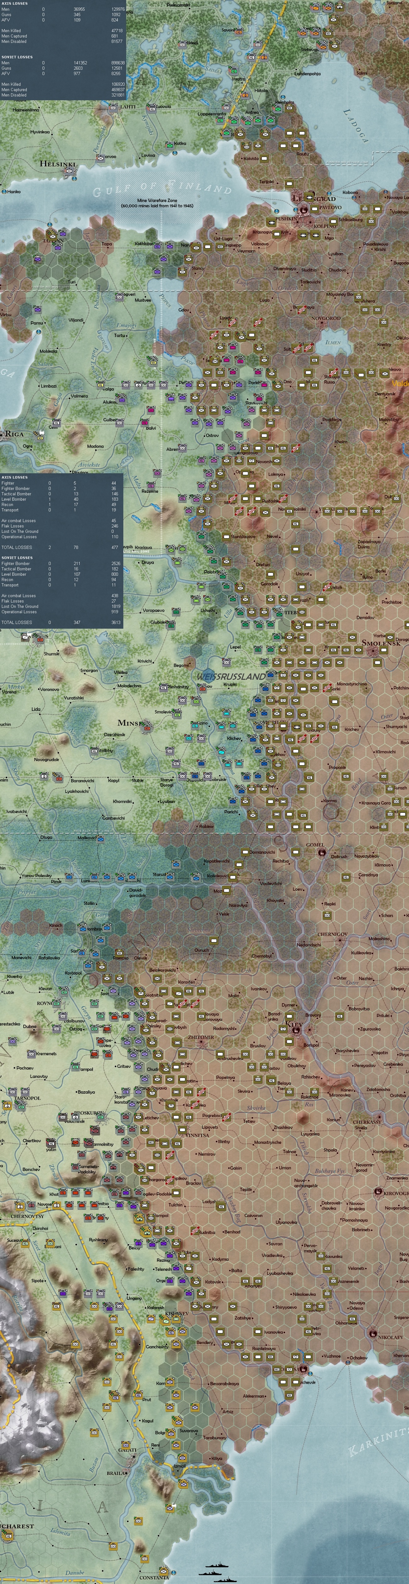409x1584 pixels.
Task: Click the VINNITSA city label
Action: pyautogui.click(x=198, y=1135)
